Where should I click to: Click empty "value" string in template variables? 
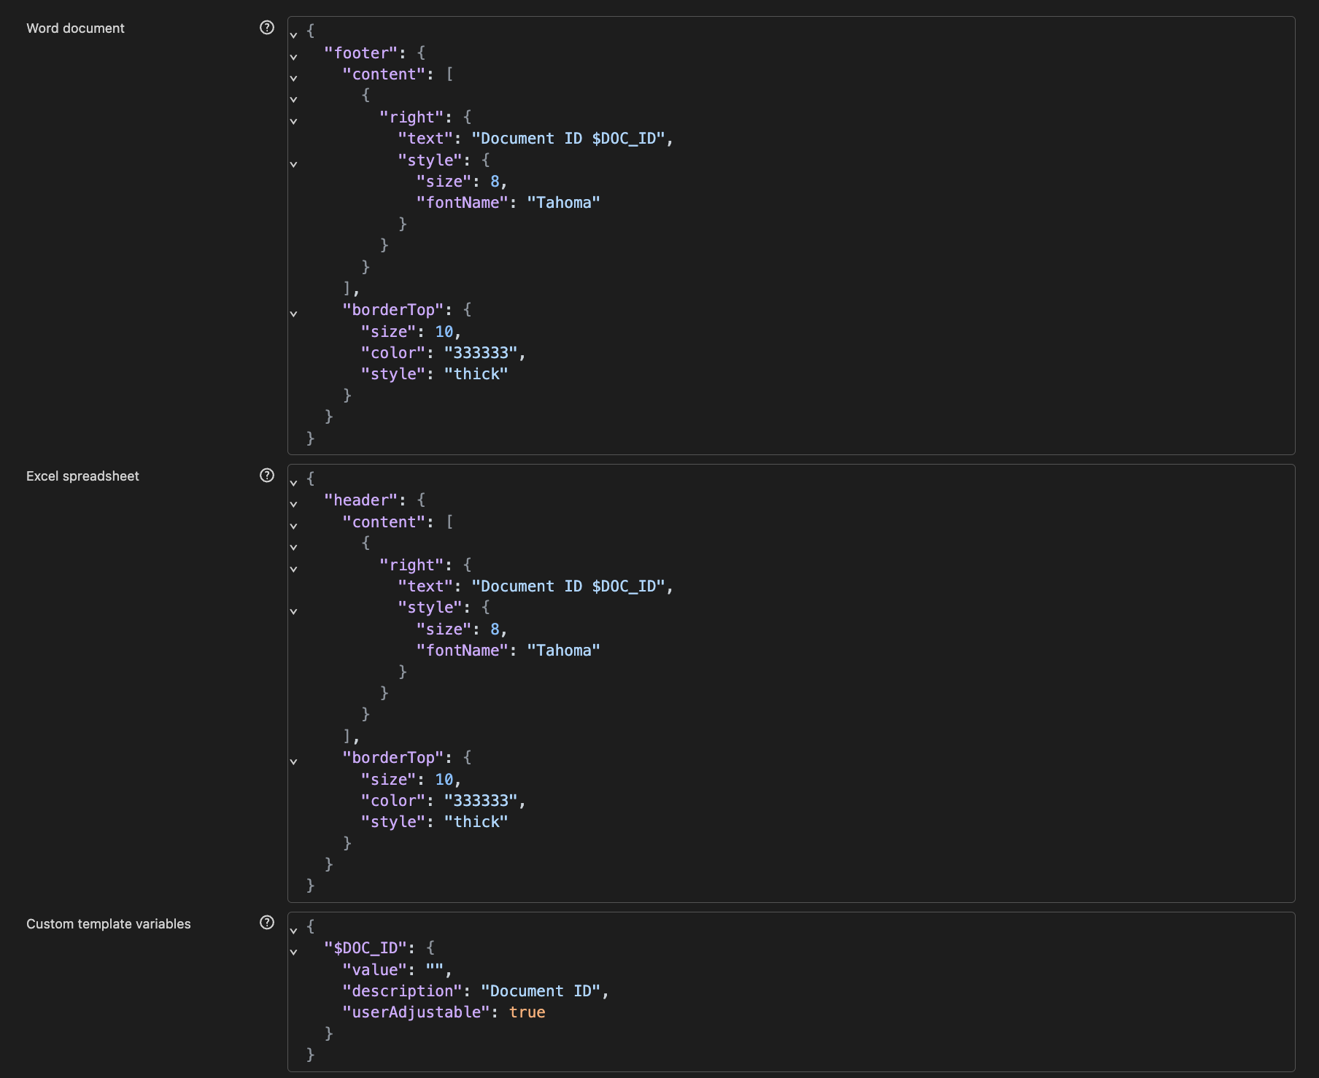click(435, 970)
